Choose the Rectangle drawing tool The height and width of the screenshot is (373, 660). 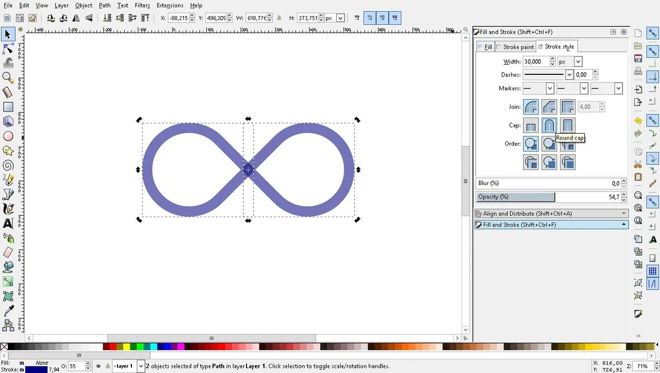(x=8, y=107)
